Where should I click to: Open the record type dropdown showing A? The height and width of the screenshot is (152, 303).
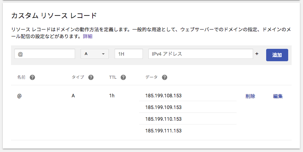(x=95, y=54)
